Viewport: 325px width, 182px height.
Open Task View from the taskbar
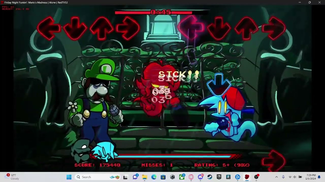(x=125, y=177)
